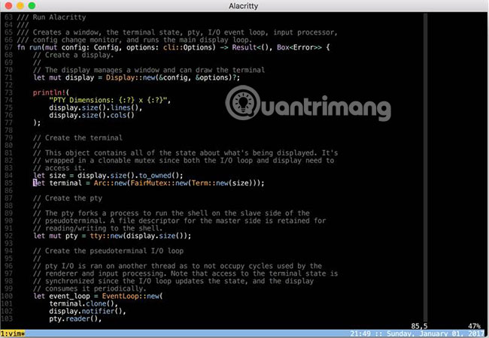This screenshot has height=338, width=489.
Task: Click 'let event_loop' on line 100
Action: click(x=61, y=296)
